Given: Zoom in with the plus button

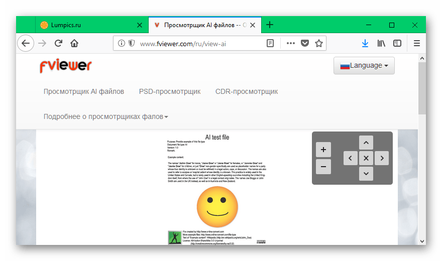Looking at the screenshot, I should tap(323, 150).
